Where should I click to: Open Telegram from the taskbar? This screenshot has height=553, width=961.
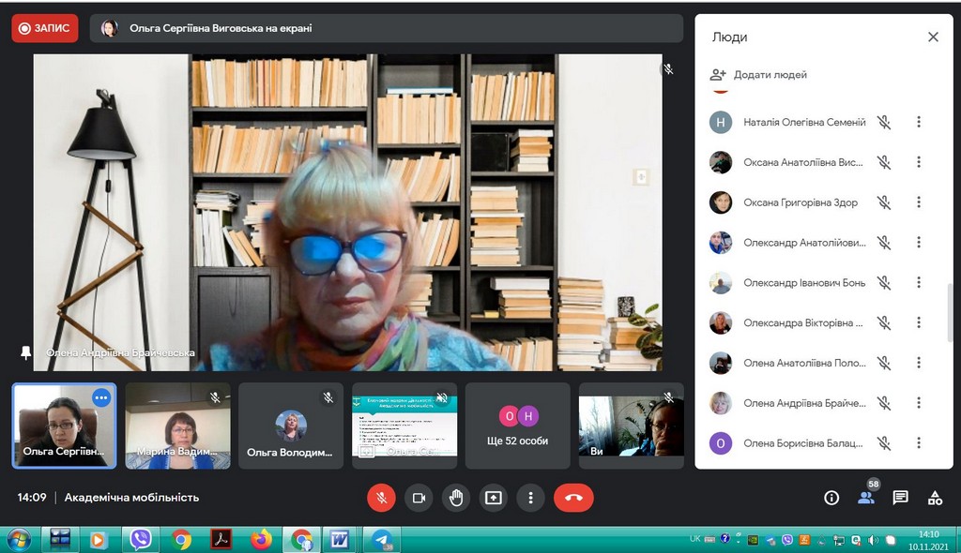click(x=381, y=539)
